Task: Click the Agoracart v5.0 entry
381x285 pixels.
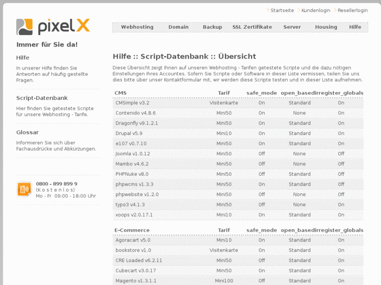Action: [x=133, y=240]
